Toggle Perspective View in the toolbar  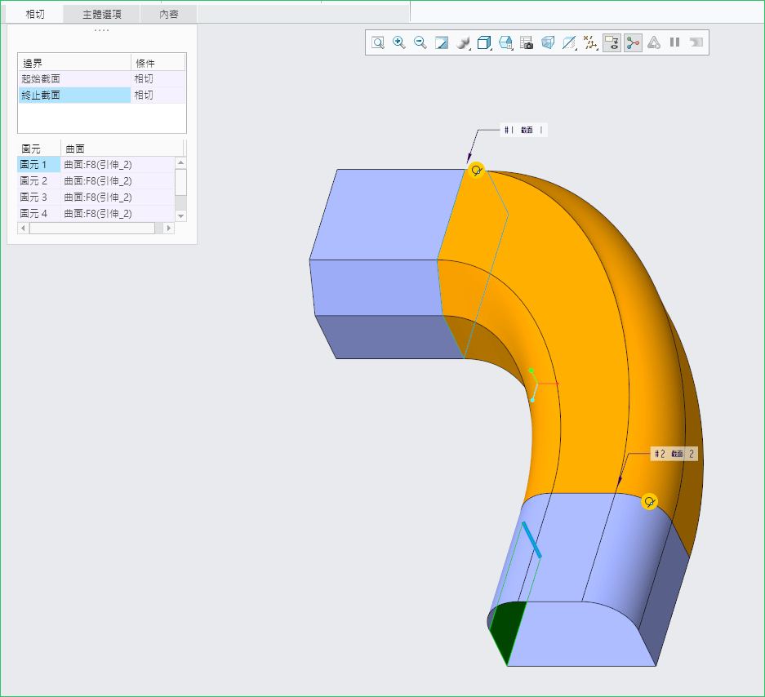coord(548,42)
